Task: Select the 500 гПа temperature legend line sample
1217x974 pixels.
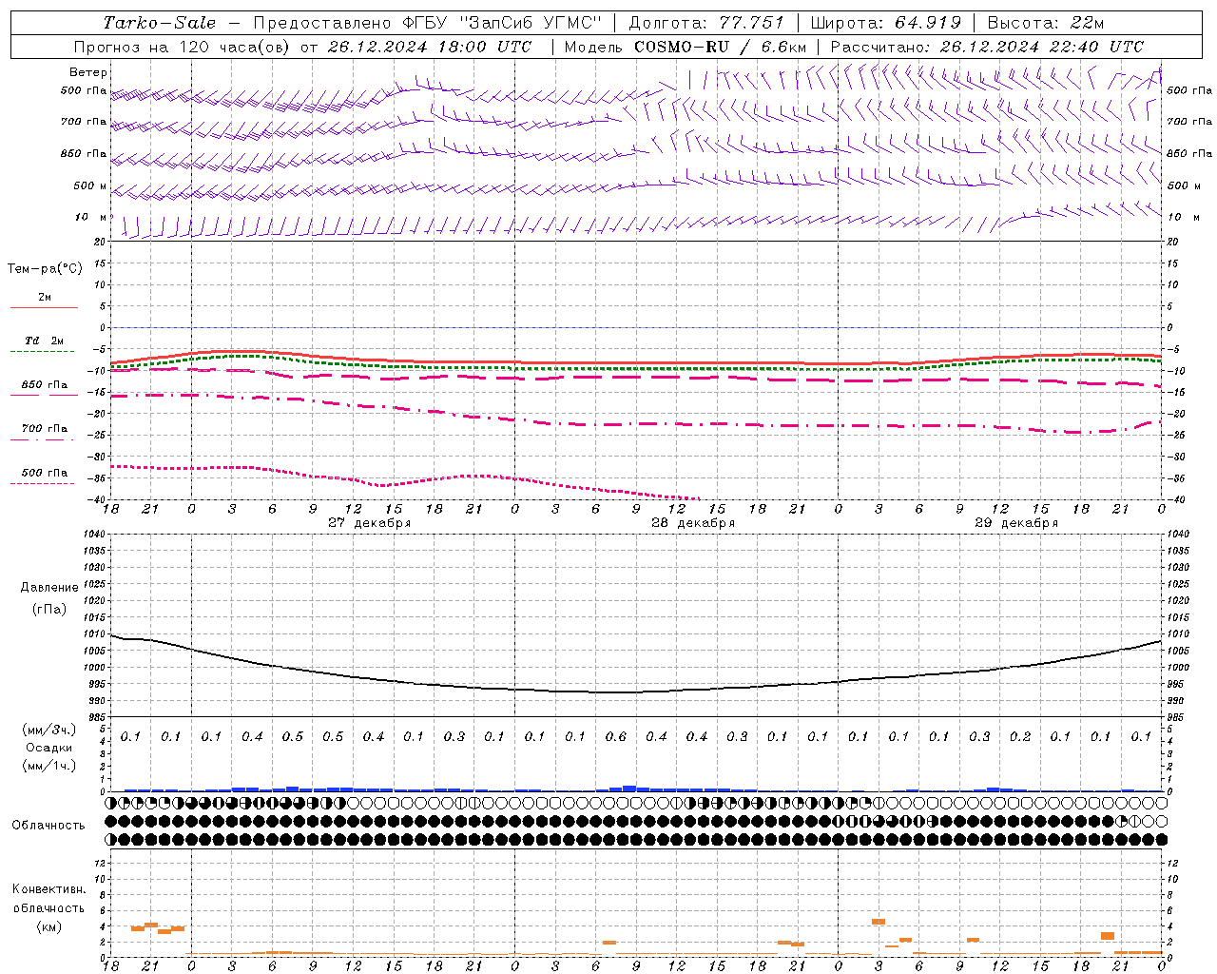Action: [x=42, y=483]
